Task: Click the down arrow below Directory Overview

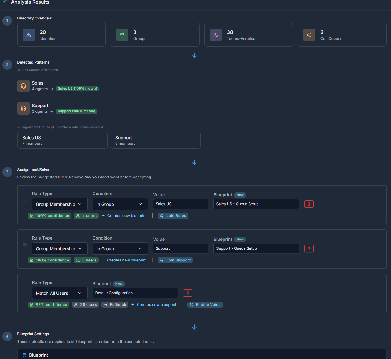Action: click(194, 55)
